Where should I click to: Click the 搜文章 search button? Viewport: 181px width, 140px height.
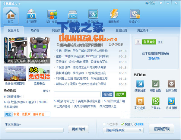tap(120, 94)
